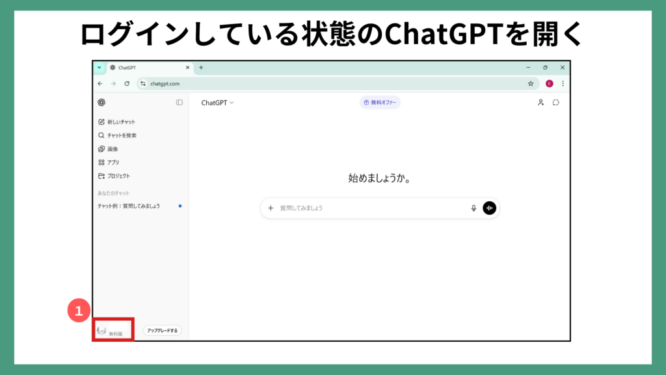This screenshot has width=666, height=375.
Task: Toggle temporary chat with the dashed-circle icon
Action: [556, 103]
